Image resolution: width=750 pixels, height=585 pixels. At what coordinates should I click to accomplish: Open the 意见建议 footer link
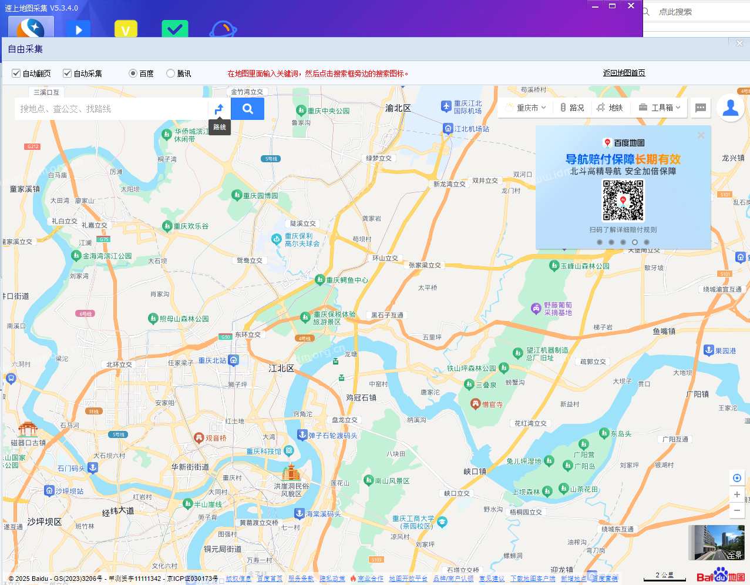[x=492, y=579]
